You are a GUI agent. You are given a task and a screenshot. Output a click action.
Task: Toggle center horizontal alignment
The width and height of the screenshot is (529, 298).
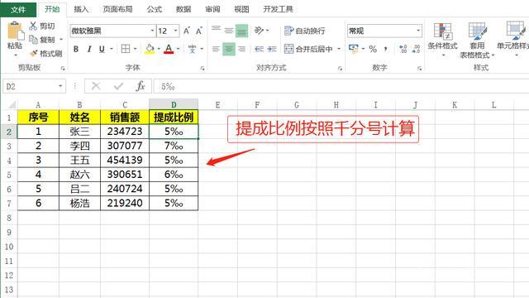(229, 50)
